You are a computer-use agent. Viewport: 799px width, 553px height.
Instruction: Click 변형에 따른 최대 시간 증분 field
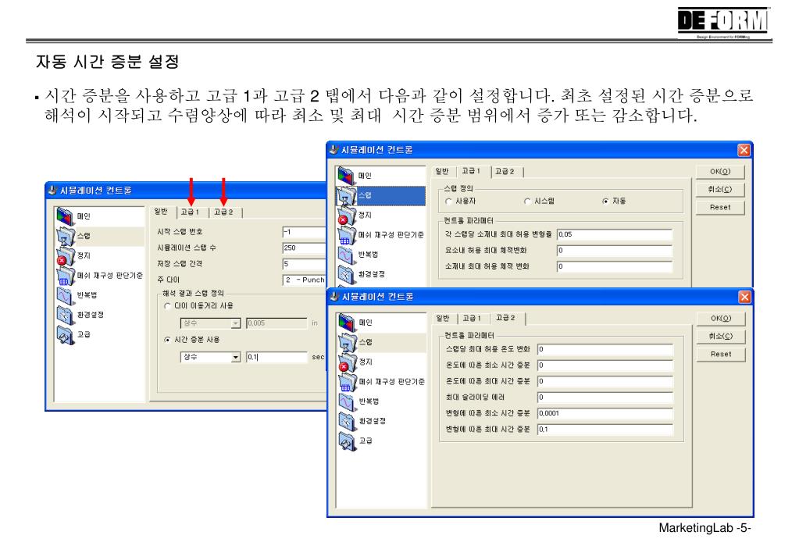point(605,429)
